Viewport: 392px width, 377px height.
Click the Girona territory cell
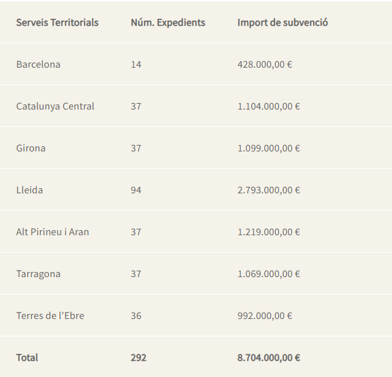coord(31,148)
